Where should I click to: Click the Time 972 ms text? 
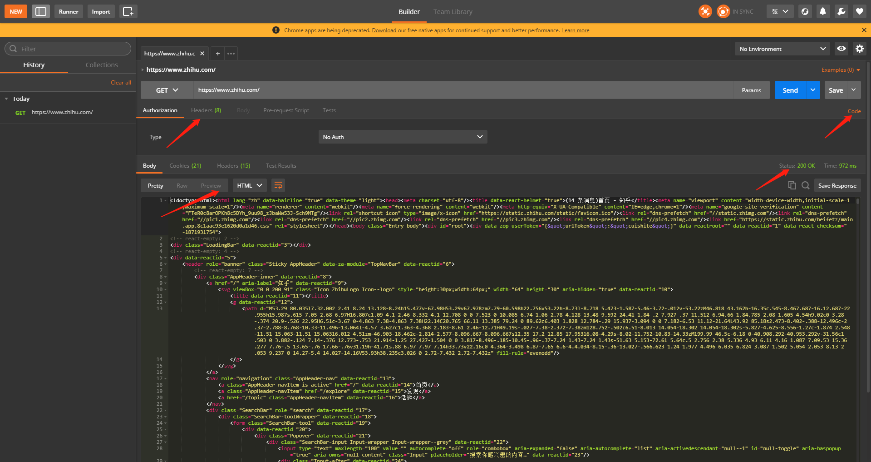[x=840, y=166]
